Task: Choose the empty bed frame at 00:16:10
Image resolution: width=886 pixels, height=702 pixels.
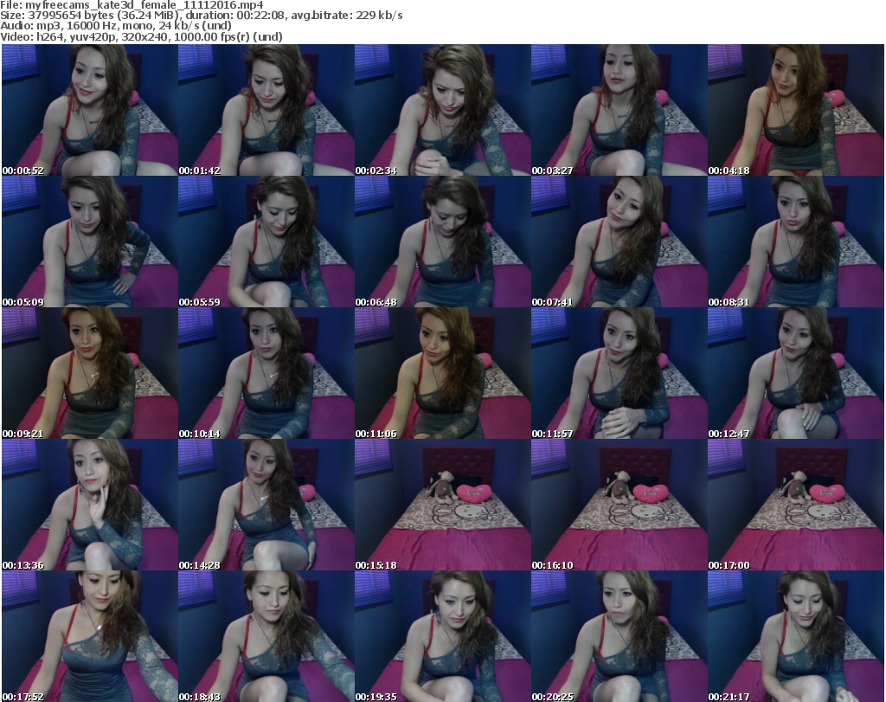Action: [619, 506]
